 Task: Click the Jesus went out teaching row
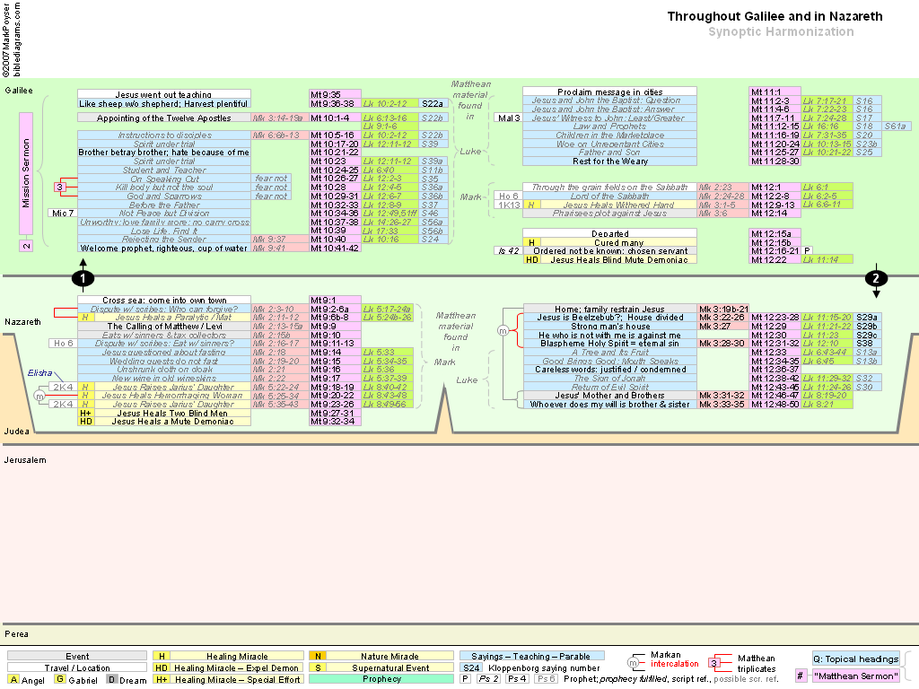point(164,94)
